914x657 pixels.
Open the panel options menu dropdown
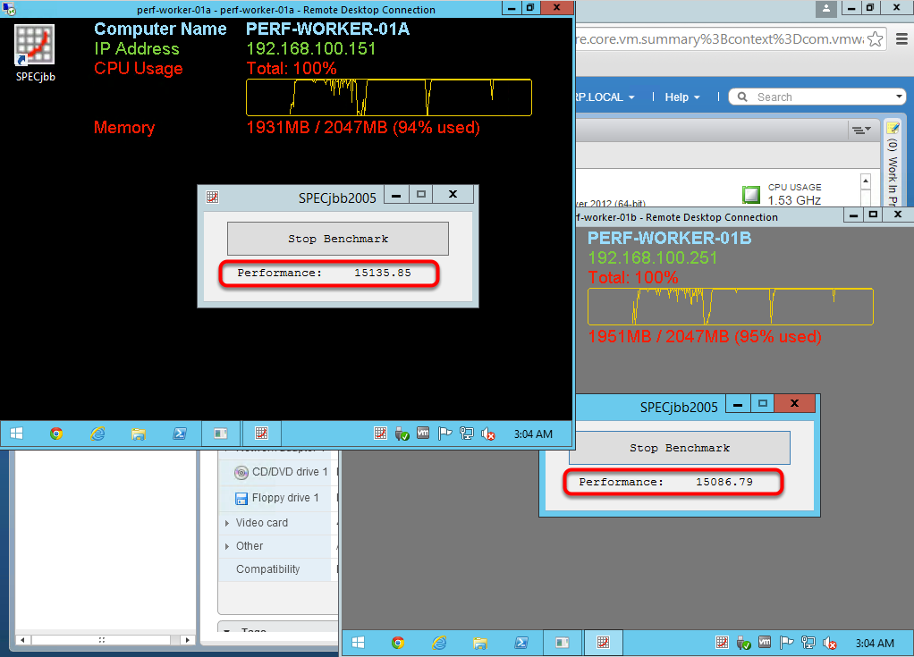(861, 131)
